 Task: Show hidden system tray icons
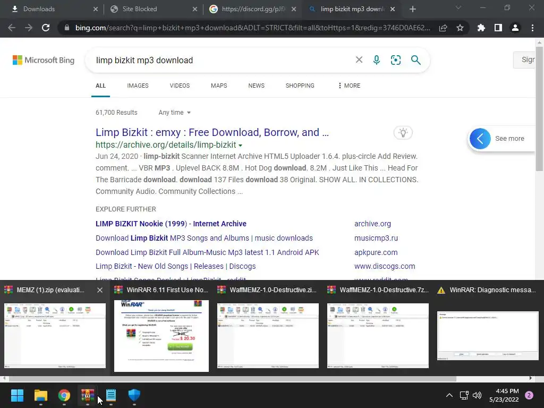[449, 395]
